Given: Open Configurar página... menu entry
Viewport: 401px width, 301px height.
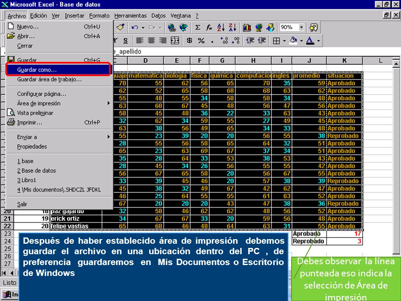Looking at the screenshot, I should pyautogui.click(x=59, y=94).
